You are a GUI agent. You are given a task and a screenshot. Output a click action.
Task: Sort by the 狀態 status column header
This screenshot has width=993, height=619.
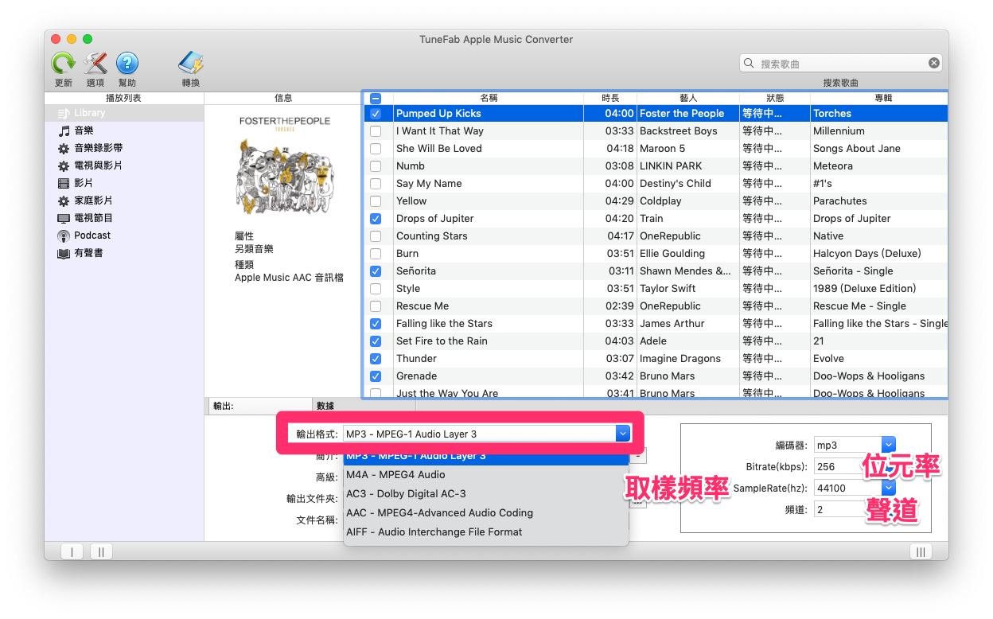coord(775,98)
